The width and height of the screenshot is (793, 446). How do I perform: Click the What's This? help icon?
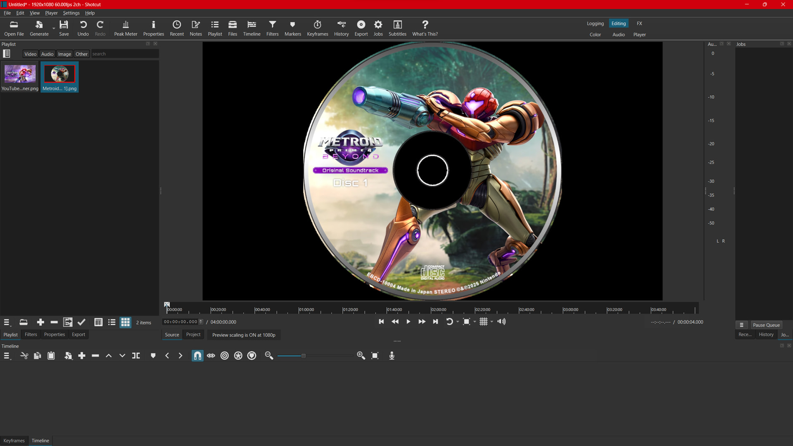coord(425,28)
